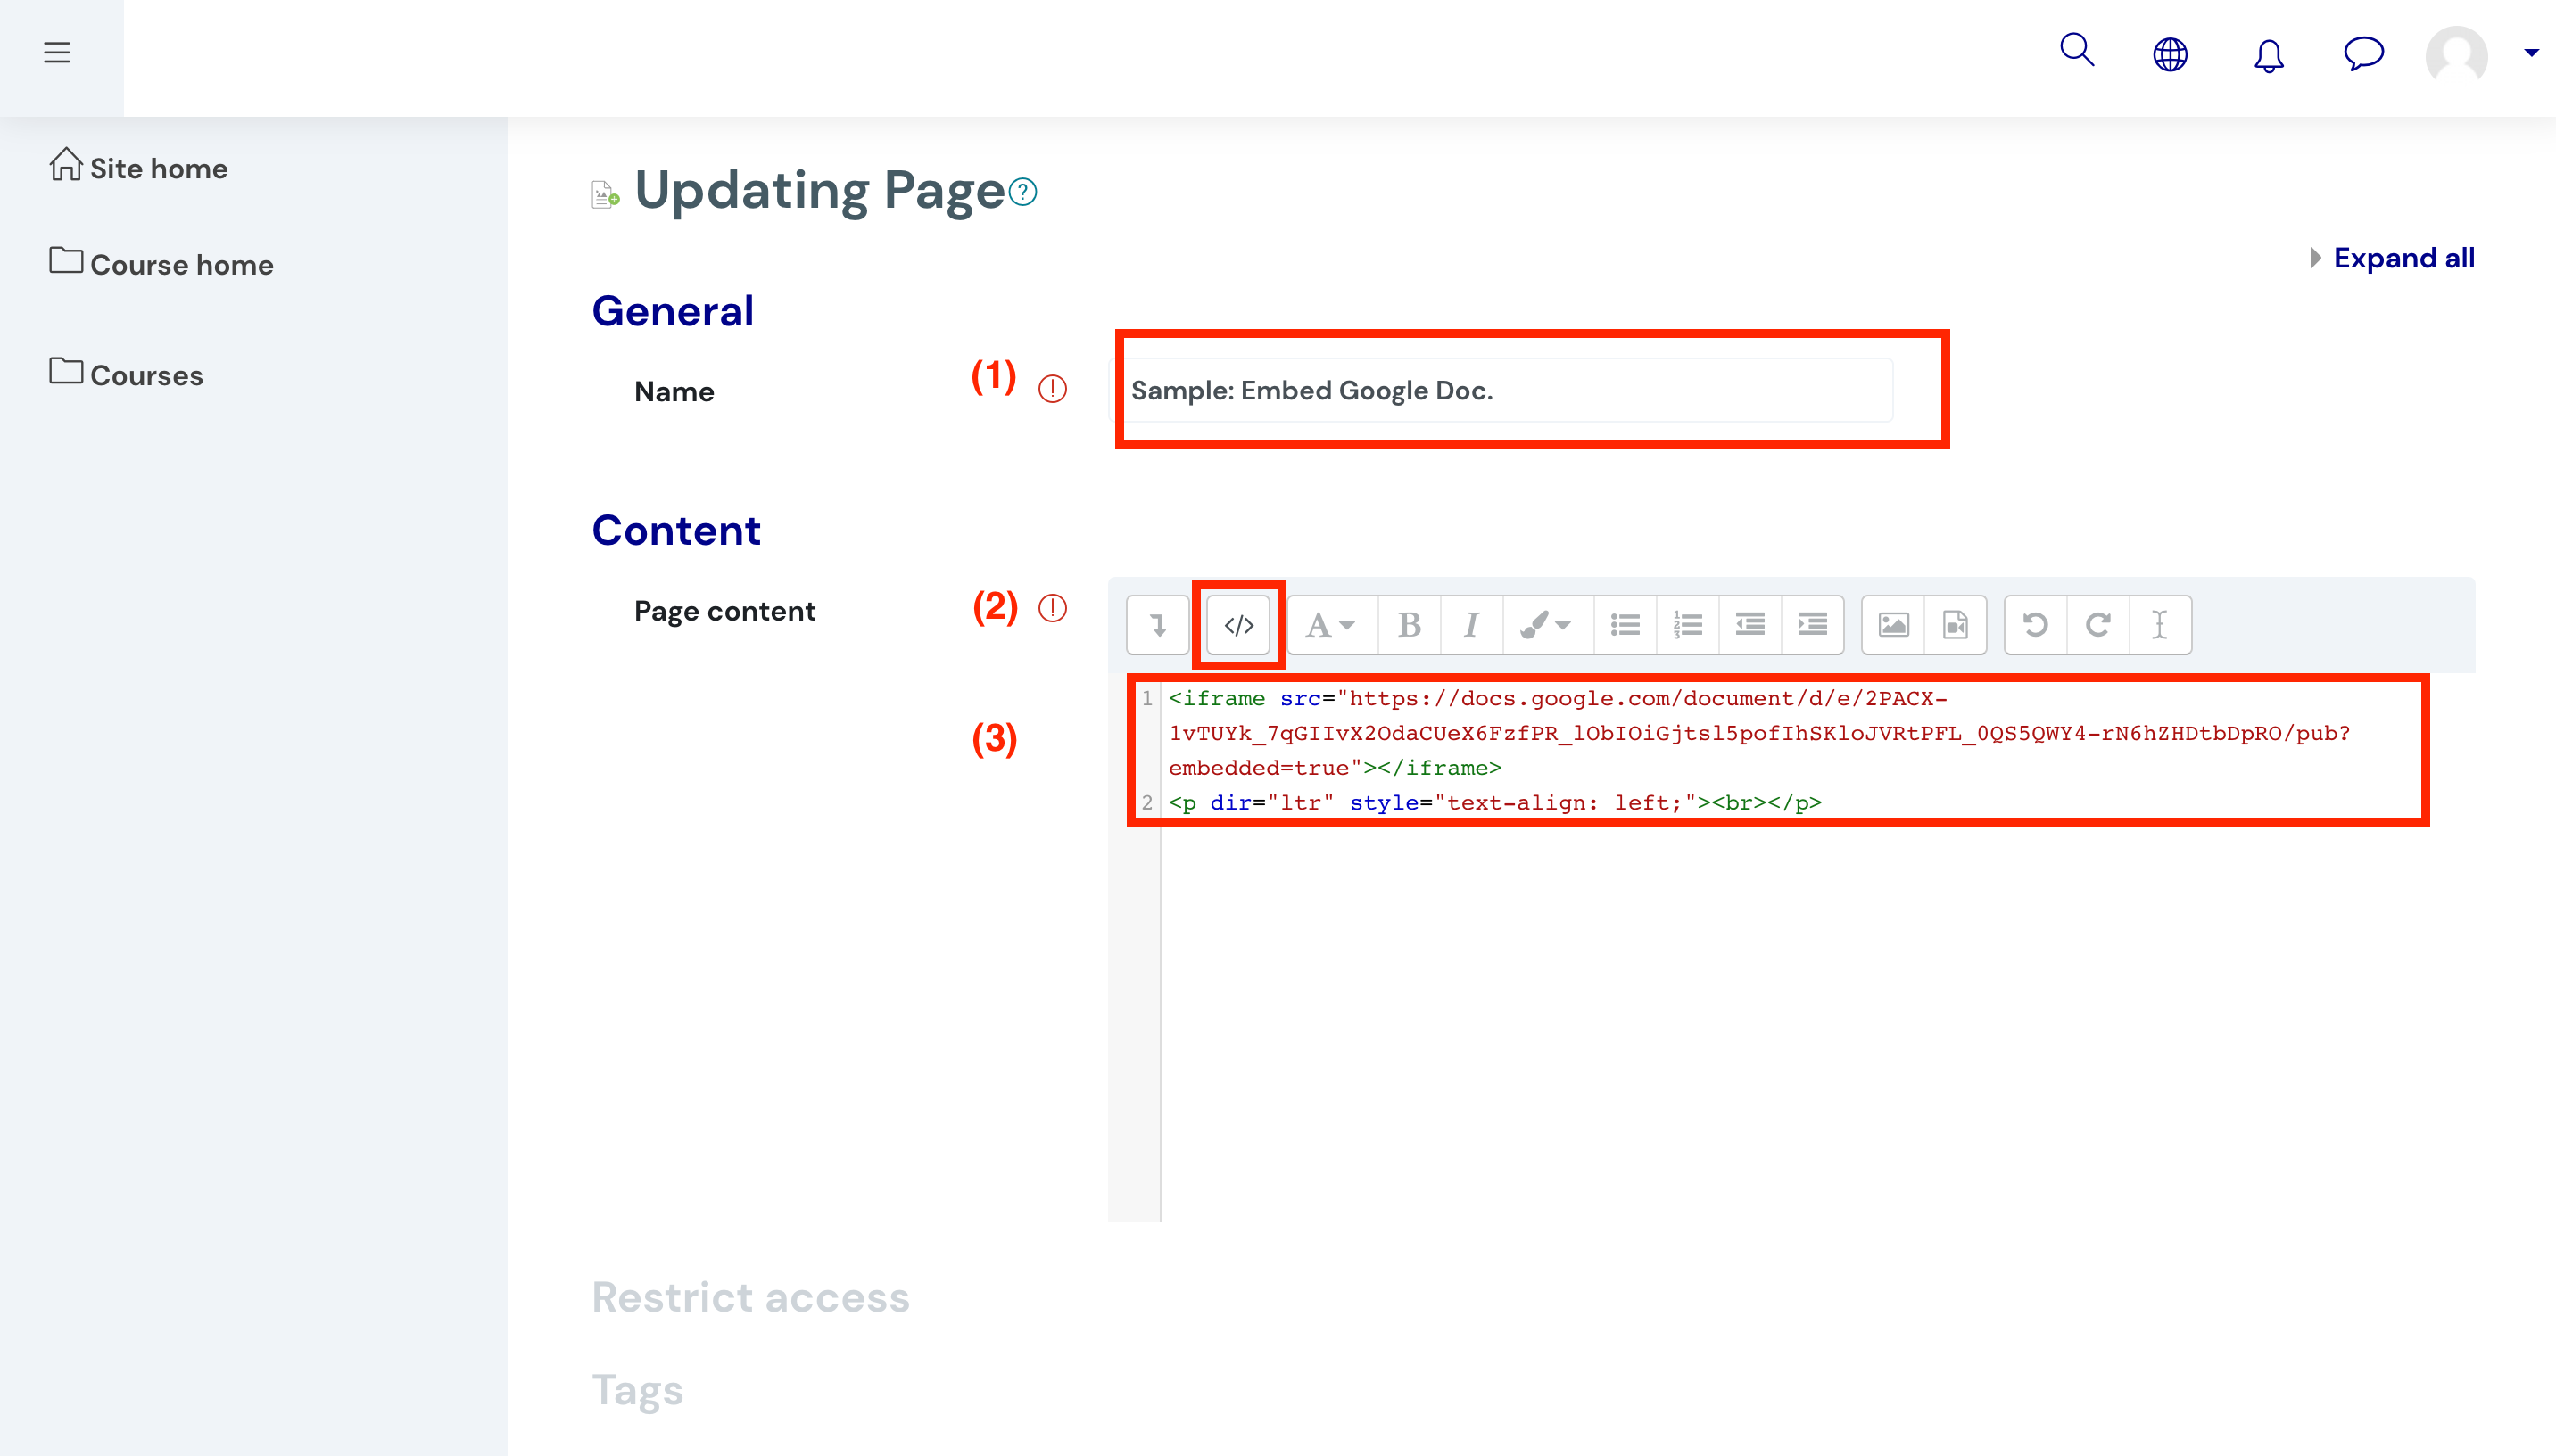Go to Site home
This screenshot has width=2556, height=1456.
[x=139, y=167]
